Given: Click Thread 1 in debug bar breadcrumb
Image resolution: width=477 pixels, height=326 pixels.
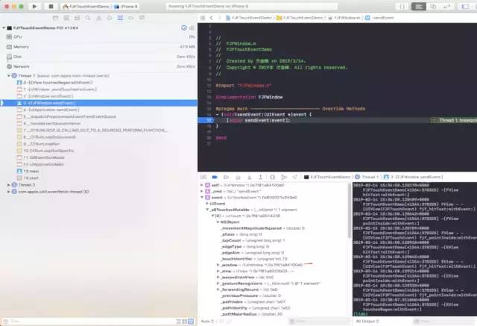Looking at the screenshot, I should tap(367, 177).
